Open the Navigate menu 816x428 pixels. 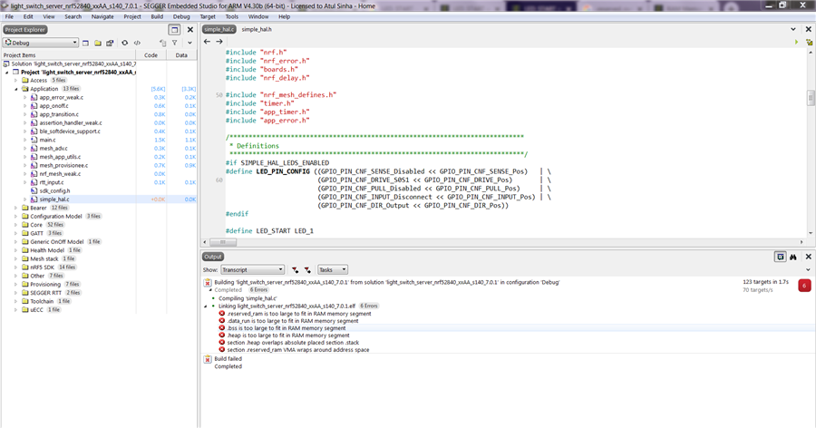tap(102, 16)
